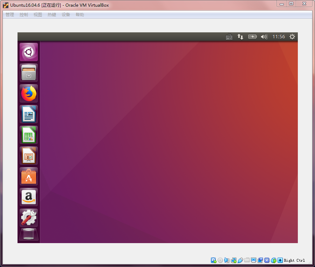315x267 pixels.
Task: Open the 管理 menu
Action: click(x=10, y=15)
